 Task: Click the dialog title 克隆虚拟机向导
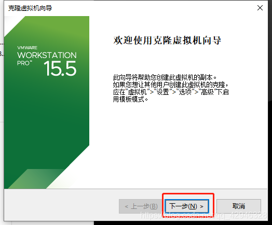30,8
